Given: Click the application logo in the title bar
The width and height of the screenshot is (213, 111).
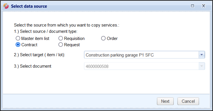Looking at the screenshot, I should pyautogui.click(x=6, y=6).
